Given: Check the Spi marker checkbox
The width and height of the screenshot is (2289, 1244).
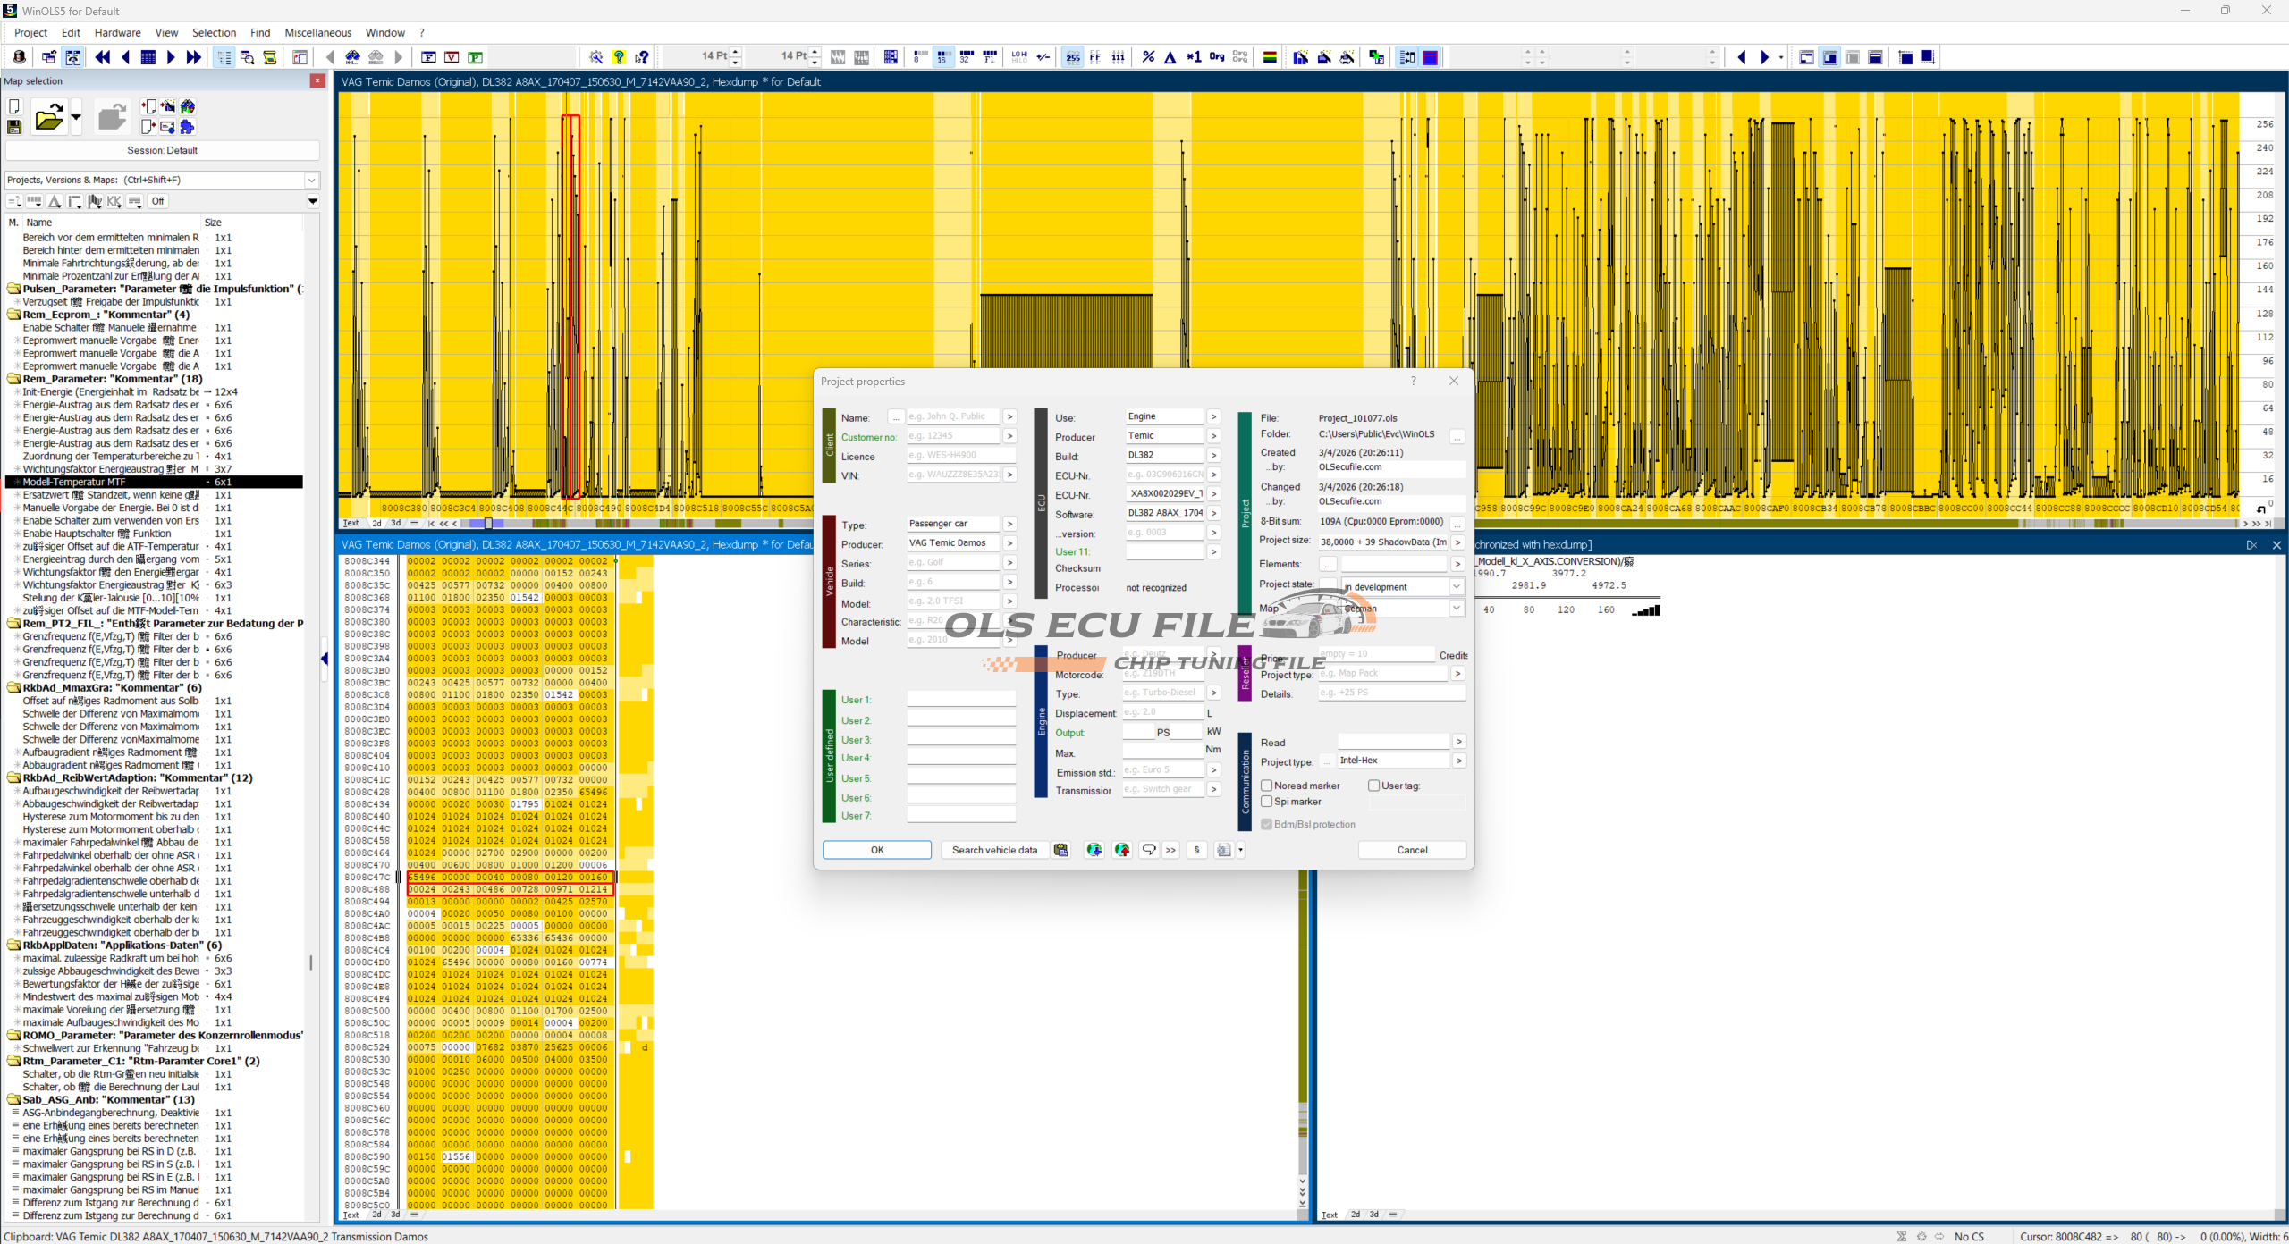Looking at the screenshot, I should [1267, 802].
